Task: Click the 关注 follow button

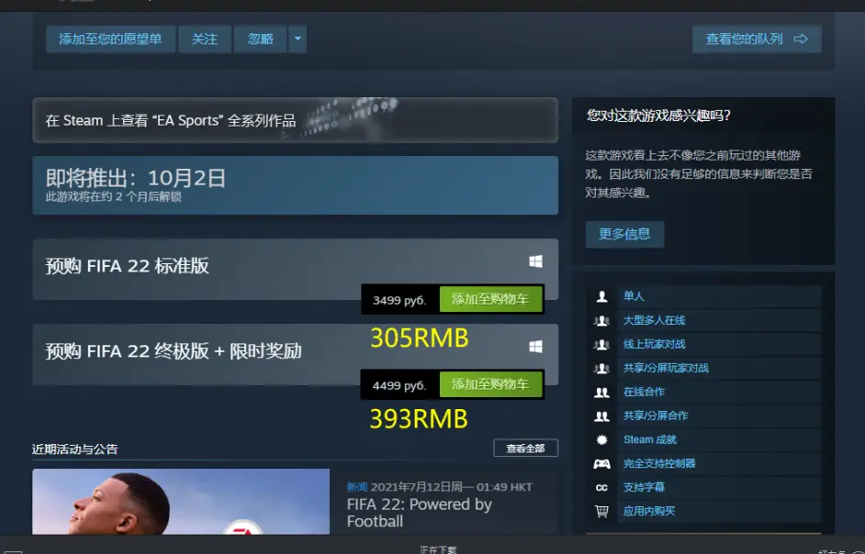Action: pos(205,39)
